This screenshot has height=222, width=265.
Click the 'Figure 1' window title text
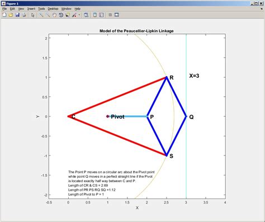point(12,3)
